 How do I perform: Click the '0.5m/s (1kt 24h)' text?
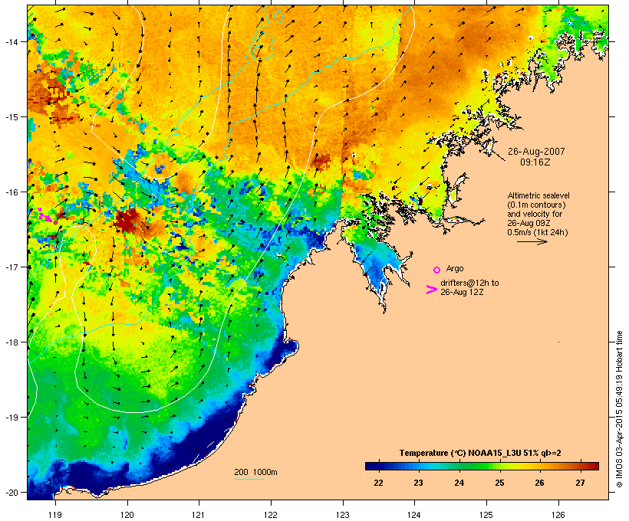[538, 232]
